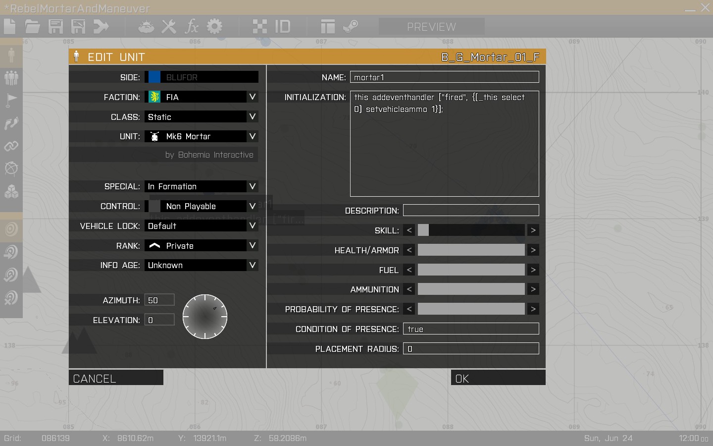713x446 pixels.
Task: Click the Azimuth input field
Action: pyautogui.click(x=159, y=300)
